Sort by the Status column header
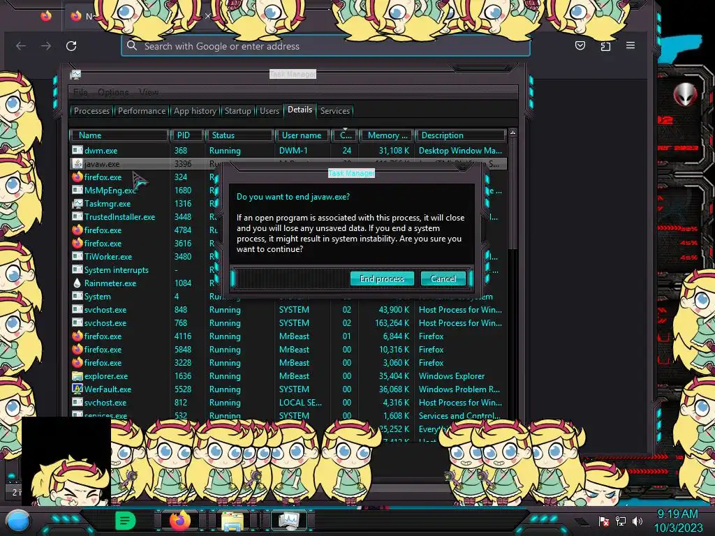This screenshot has height=536, width=715. 240,135
